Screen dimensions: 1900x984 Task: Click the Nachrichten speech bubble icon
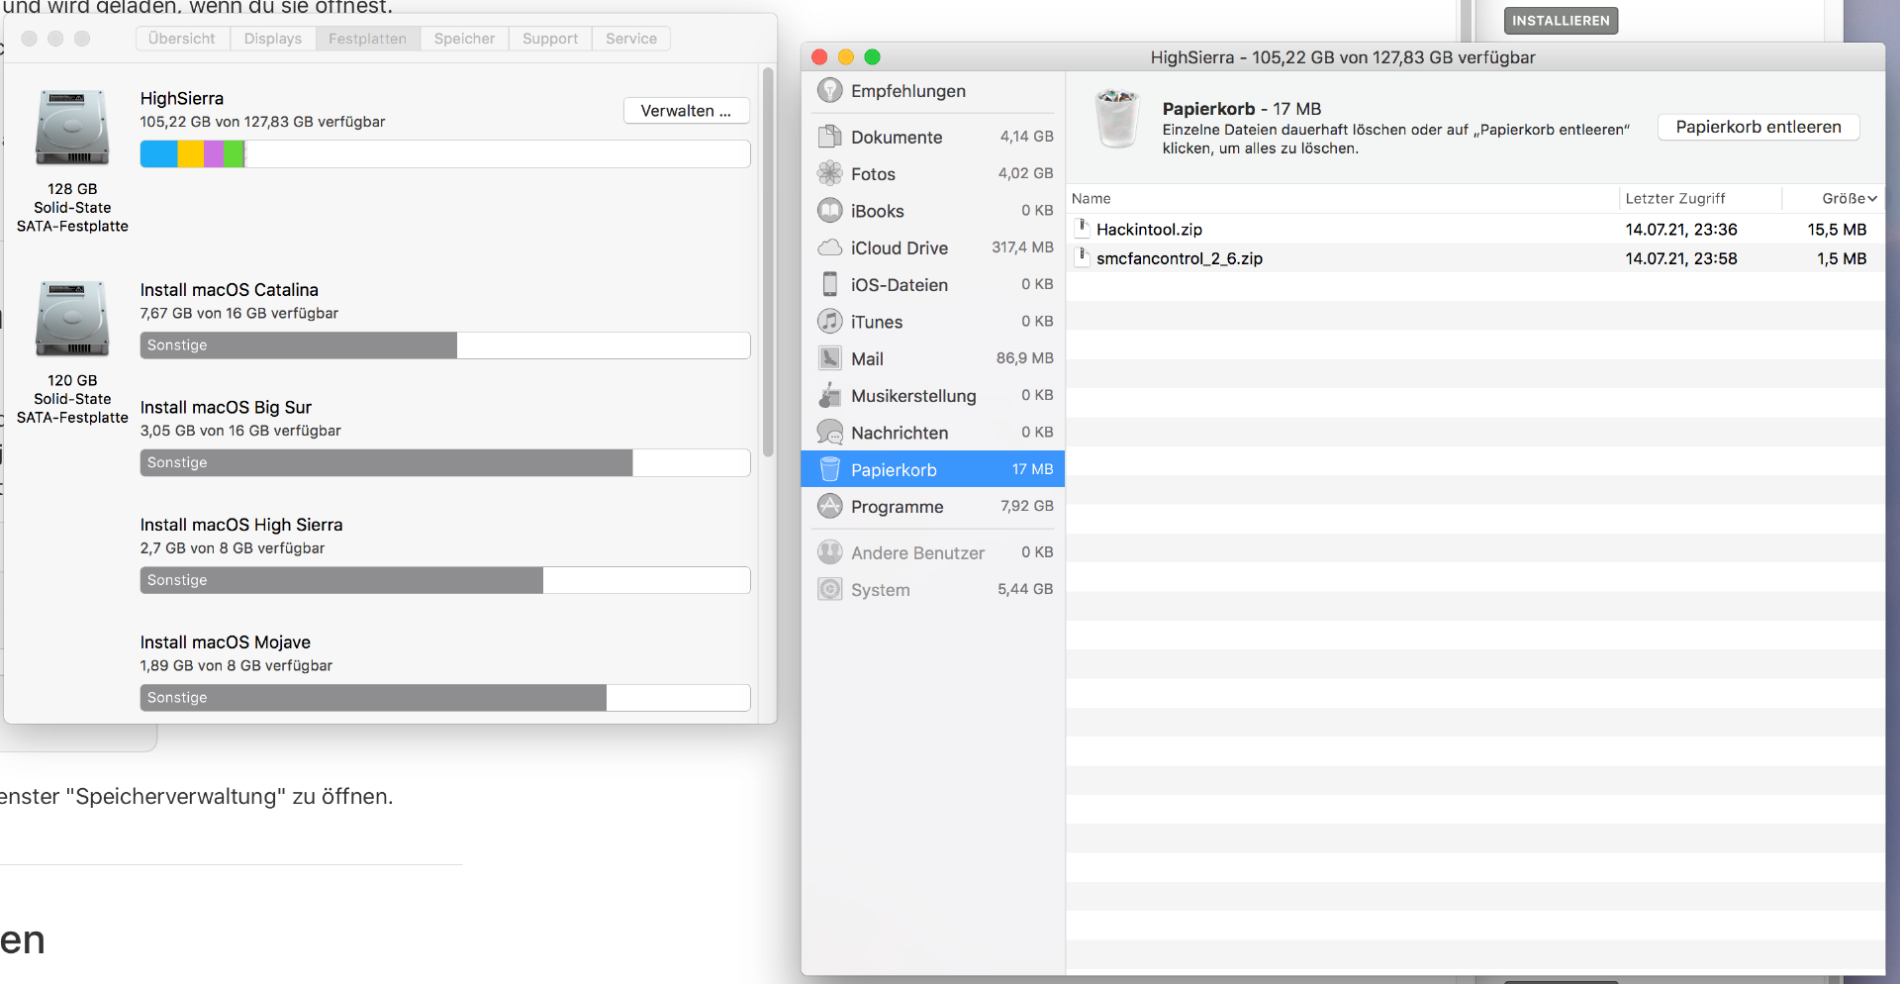click(830, 433)
